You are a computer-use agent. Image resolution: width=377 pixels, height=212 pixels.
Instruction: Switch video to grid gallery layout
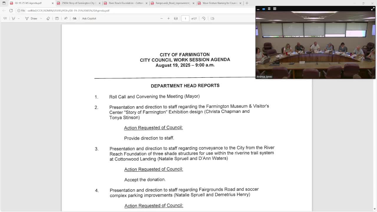pyautogui.click(x=275, y=9)
